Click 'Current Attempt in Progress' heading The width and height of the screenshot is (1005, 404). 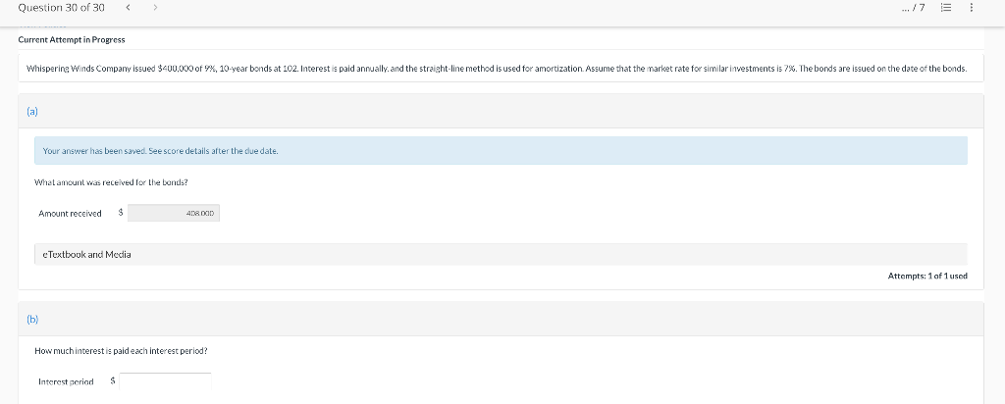pyautogui.click(x=71, y=39)
